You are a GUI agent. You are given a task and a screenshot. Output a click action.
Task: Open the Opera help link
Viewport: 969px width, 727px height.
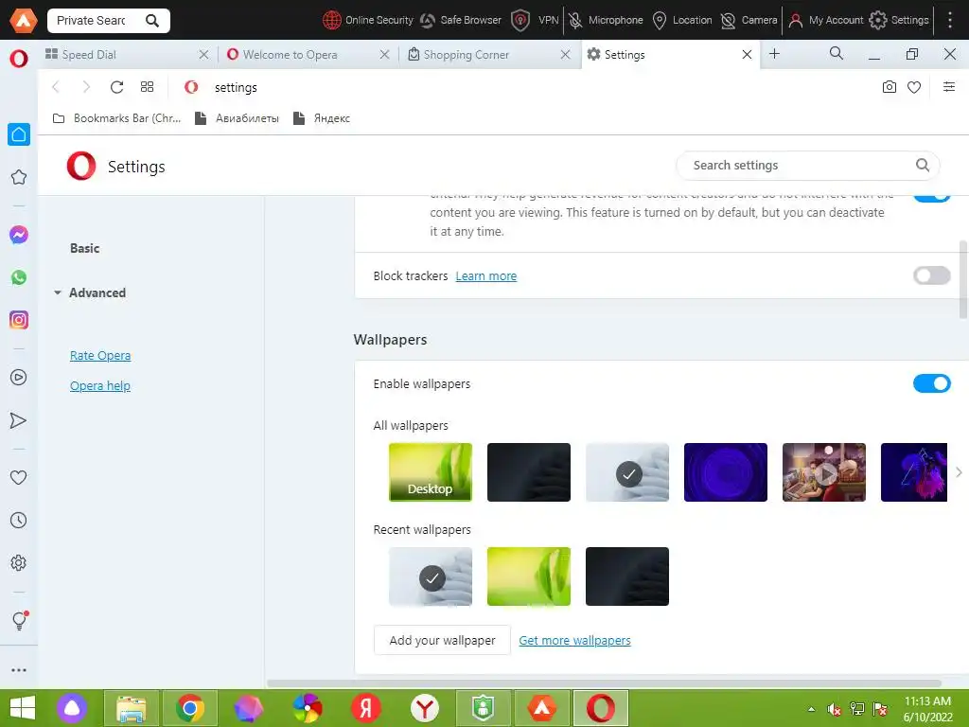point(100,386)
